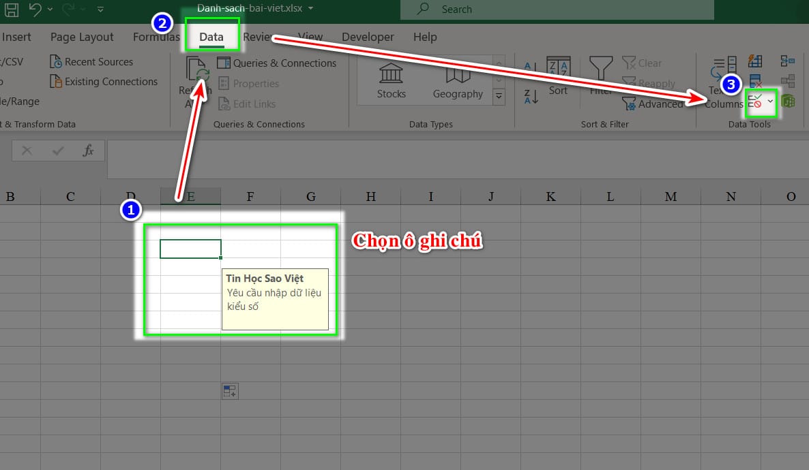Screen dimensions: 809x470
Task: Run Flash Fill from Data Tools
Action: [755, 61]
